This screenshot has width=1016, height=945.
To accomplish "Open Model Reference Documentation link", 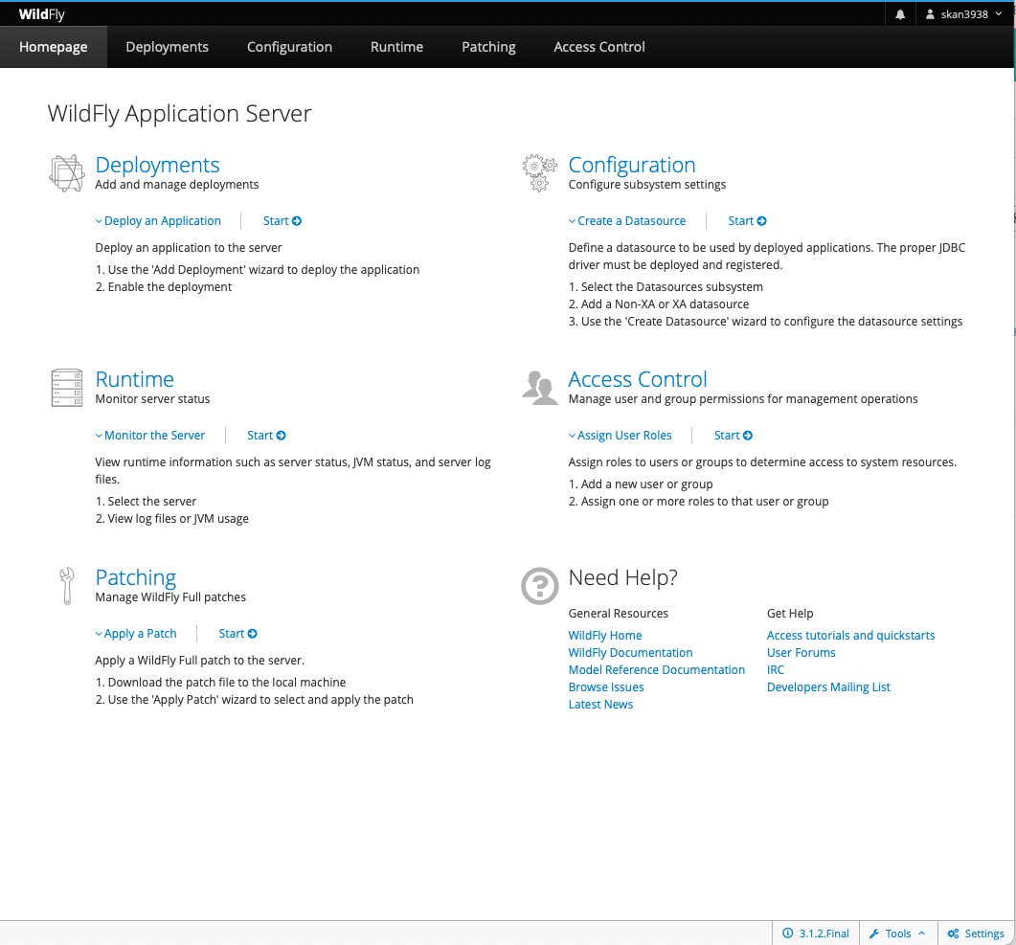I will 656,669.
